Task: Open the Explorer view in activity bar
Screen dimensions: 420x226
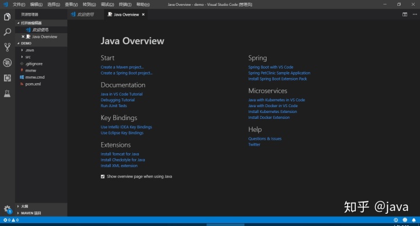Action: tap(7, 17)
